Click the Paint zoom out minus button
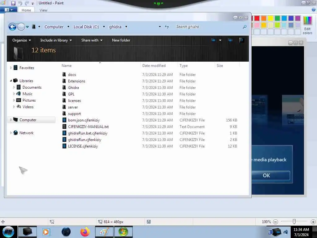Screen dimensions: 317x238 (275, 222)
